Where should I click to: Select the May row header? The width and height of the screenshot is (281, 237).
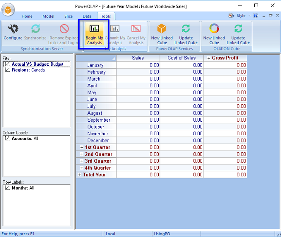click(x=96, y=92)
